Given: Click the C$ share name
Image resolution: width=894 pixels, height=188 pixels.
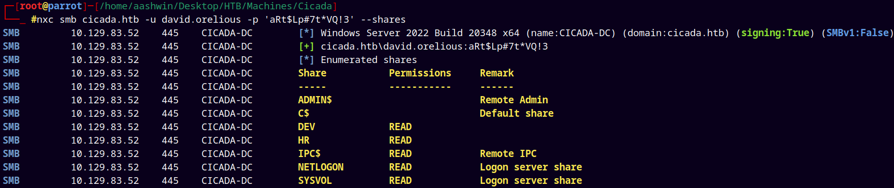Looking at the screenshot, I should click(304, 113).
